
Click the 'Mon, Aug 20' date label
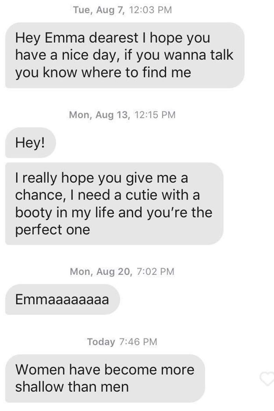100,272
